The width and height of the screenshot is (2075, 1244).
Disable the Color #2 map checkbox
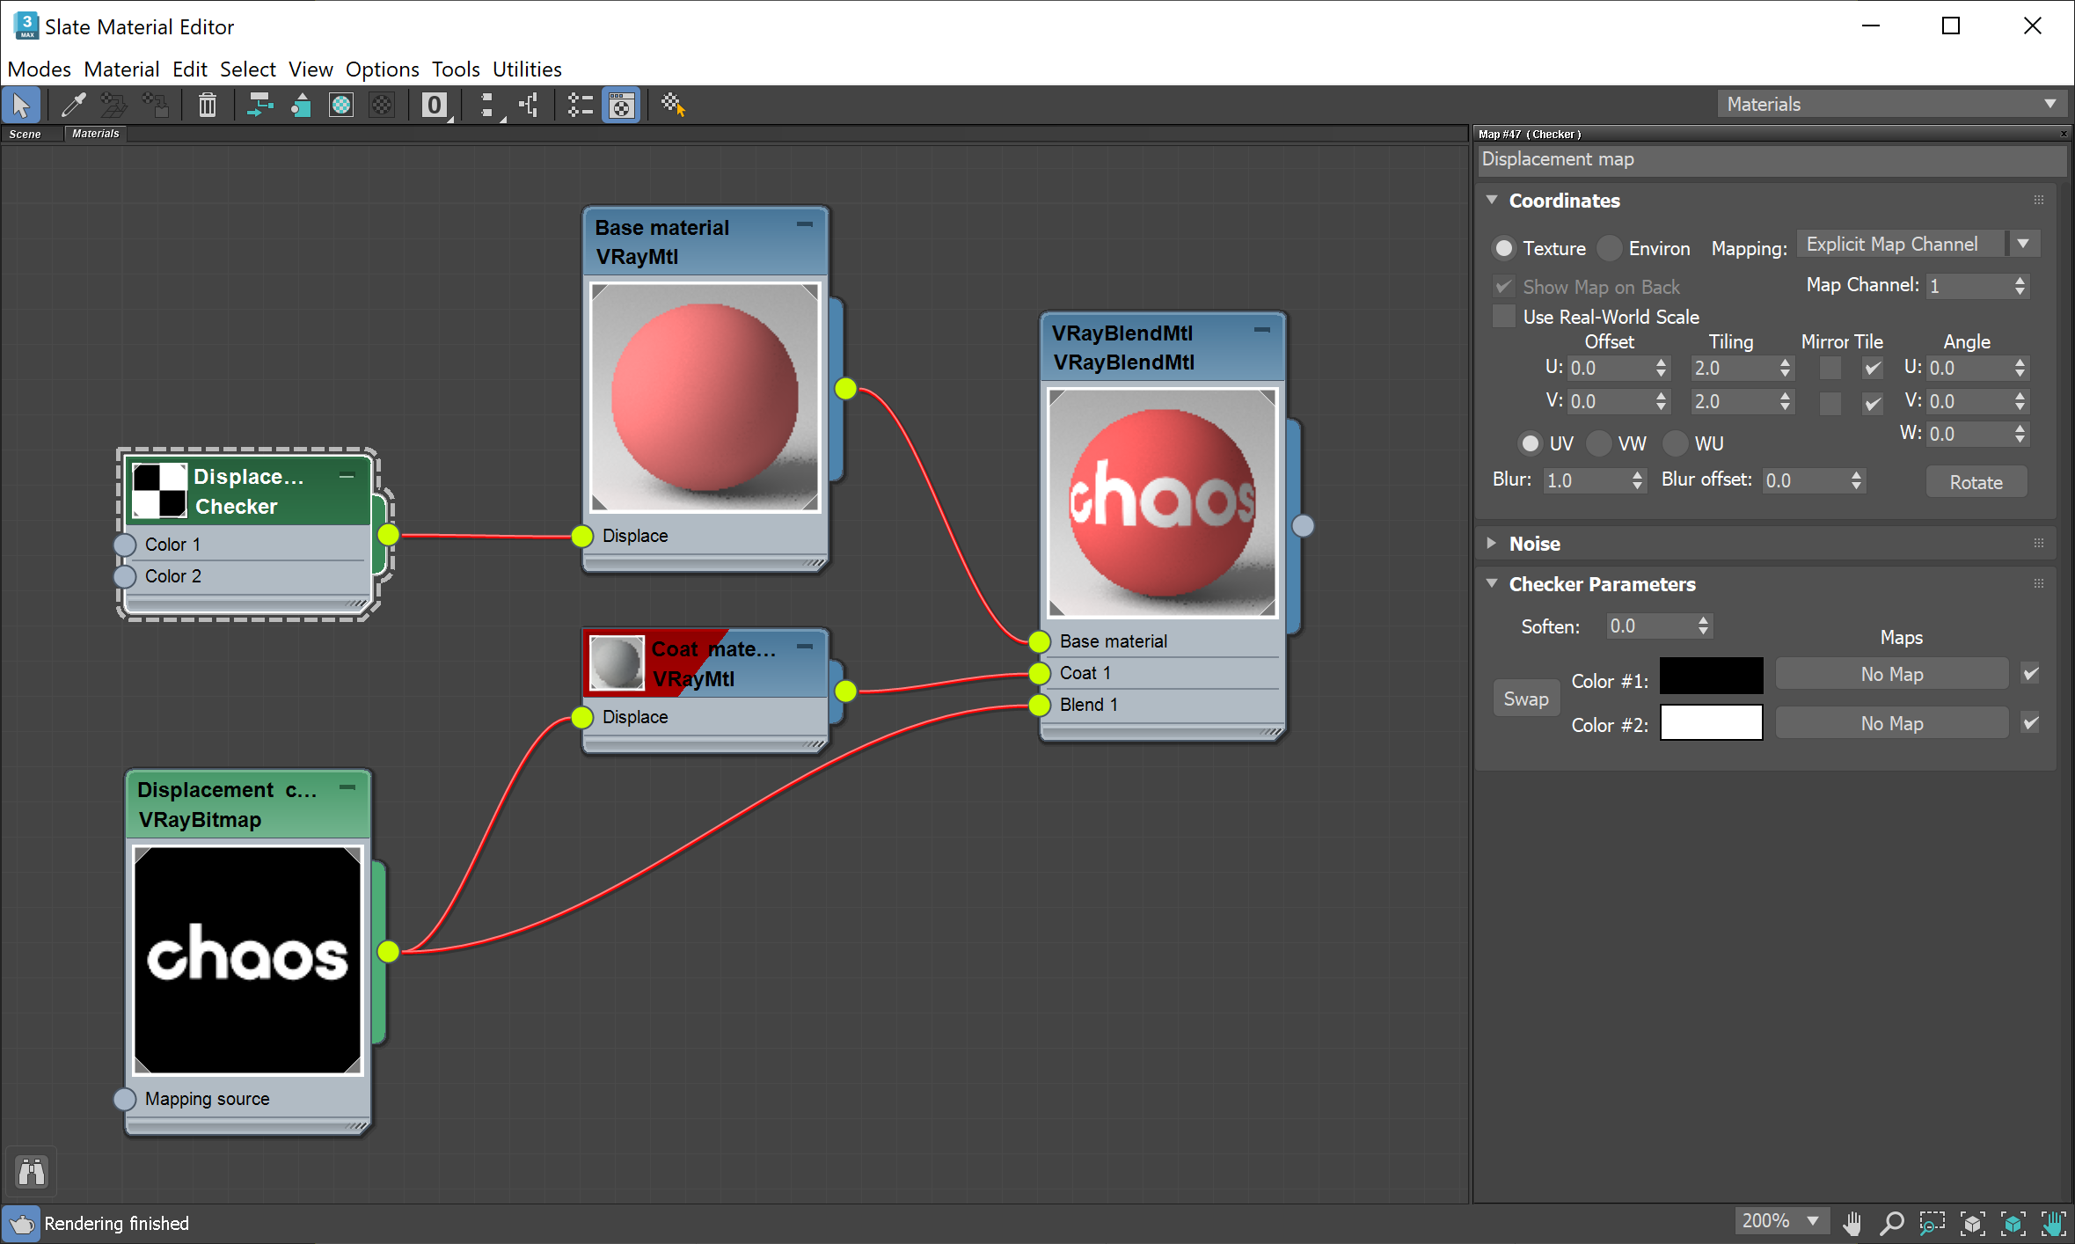pyautogui.click(x=2030, y=722)
